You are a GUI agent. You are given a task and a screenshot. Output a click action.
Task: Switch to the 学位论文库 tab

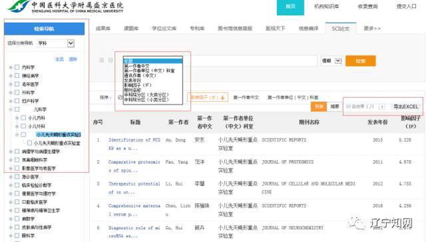[x=164, y=28]
